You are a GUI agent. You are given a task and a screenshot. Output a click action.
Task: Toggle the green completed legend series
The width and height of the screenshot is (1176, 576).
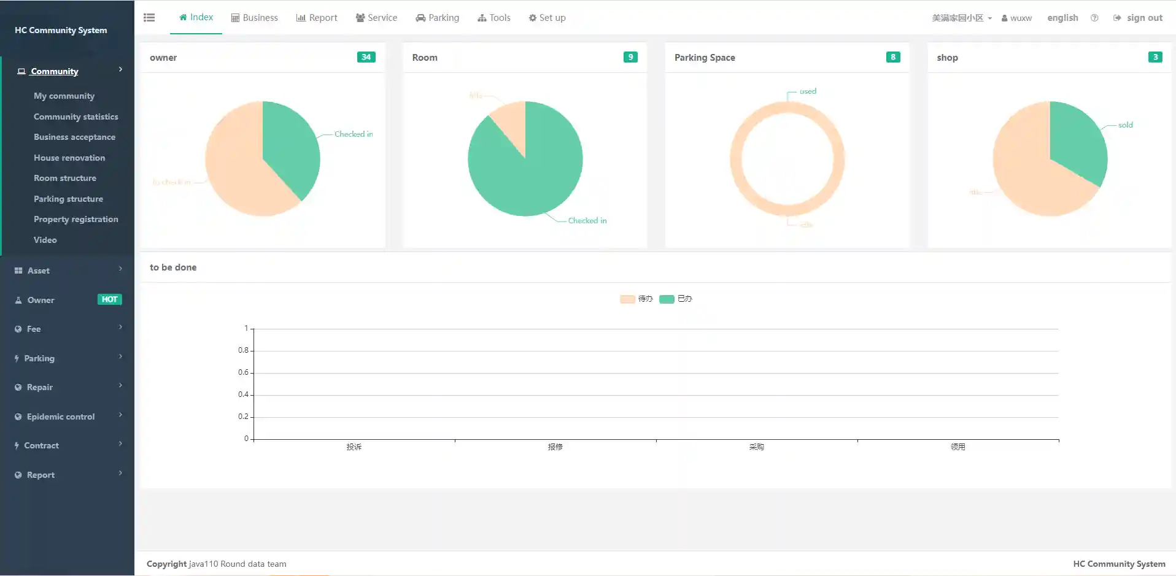[667, 299]
